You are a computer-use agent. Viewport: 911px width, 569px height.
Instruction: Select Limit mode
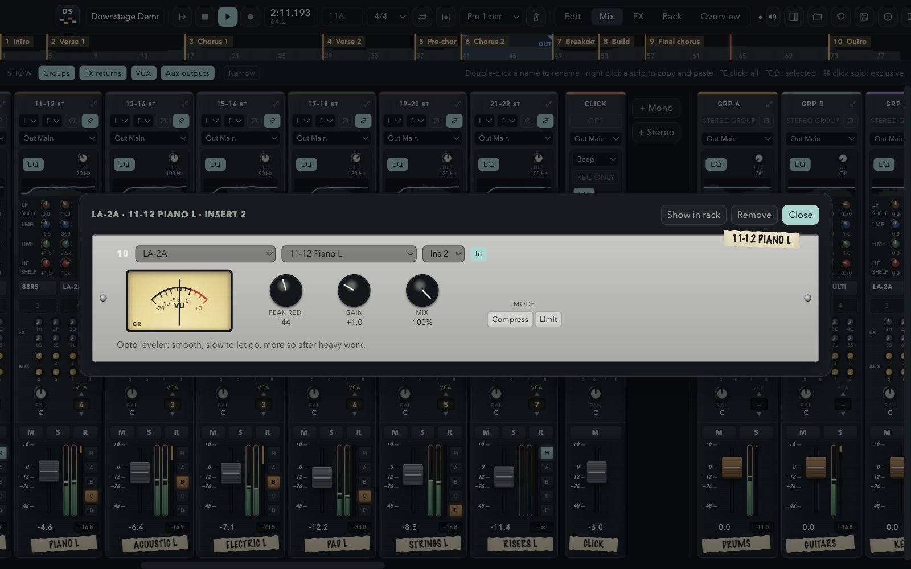tap(548, 319)
